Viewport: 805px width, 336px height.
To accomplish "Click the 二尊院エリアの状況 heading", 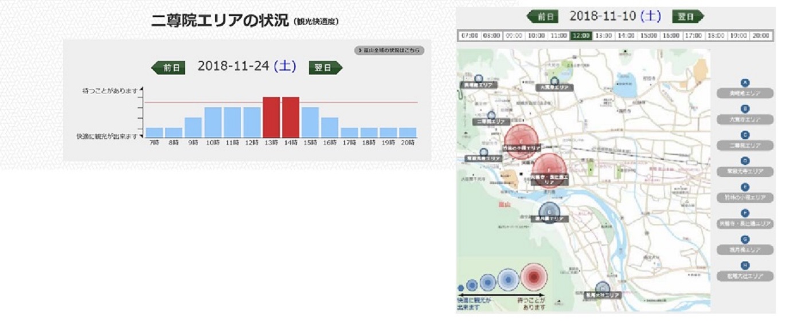I will coord(220,21).
